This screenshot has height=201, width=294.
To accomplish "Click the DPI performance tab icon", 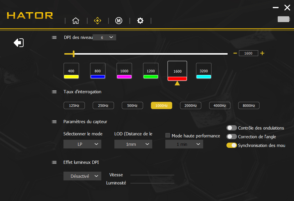I will pyautogui.click(x=97, y=21).
